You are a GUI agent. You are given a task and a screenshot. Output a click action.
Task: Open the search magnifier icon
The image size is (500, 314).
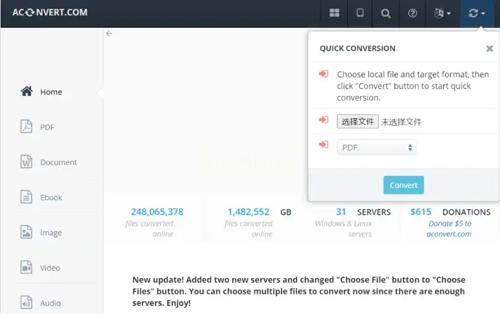pyautogui.click(x=386, y=13)
